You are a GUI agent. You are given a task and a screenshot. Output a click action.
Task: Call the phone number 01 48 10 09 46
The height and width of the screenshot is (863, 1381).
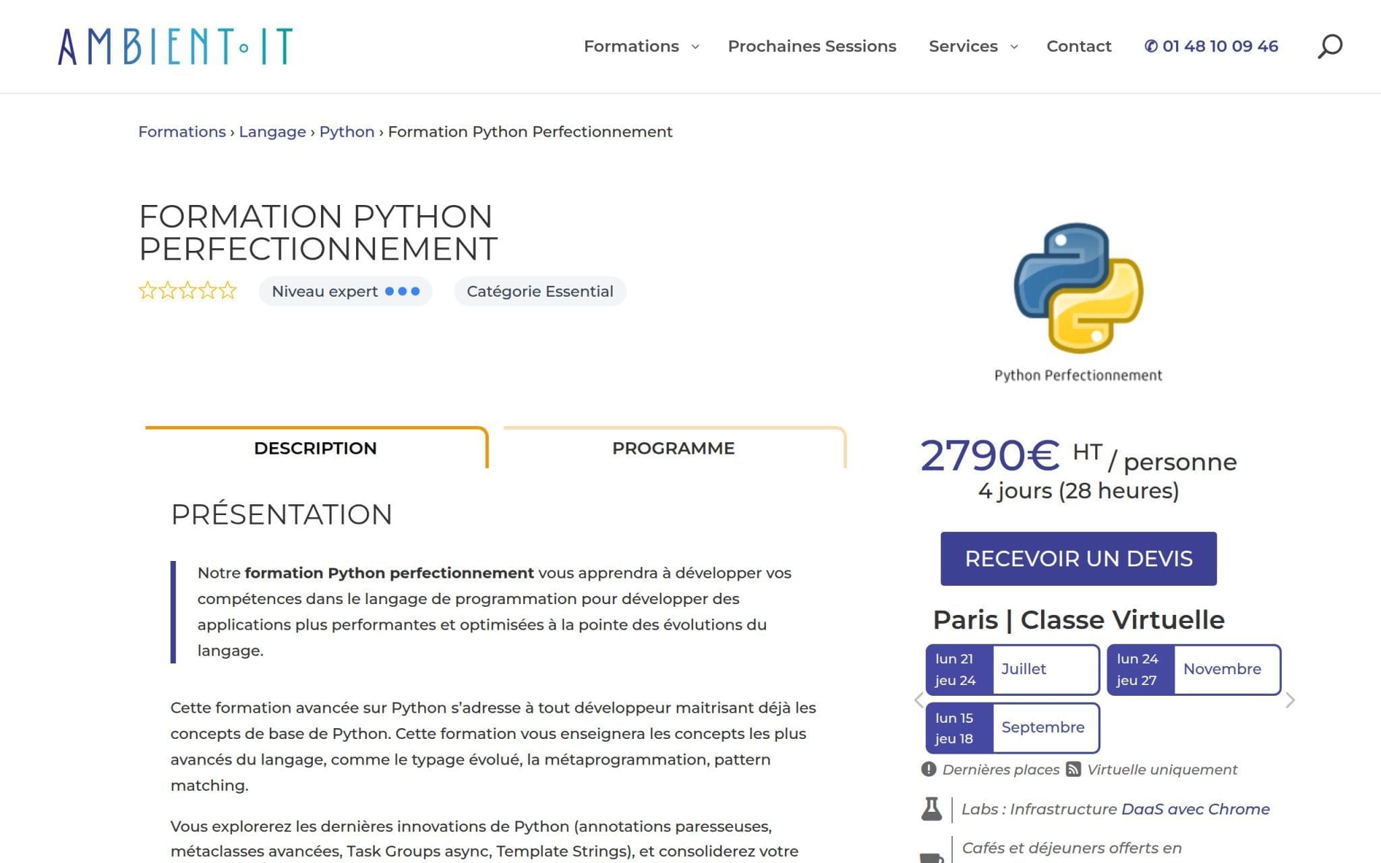[1211, 46]
